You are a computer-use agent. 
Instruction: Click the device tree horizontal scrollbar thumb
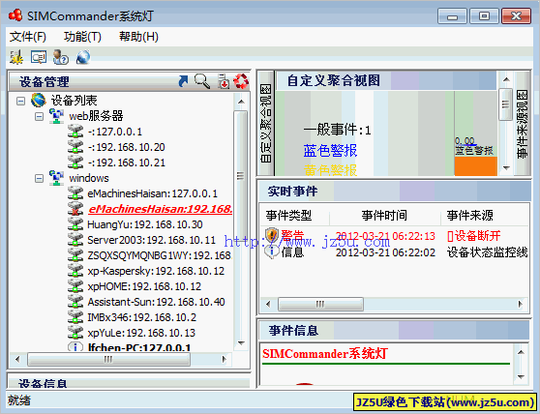point(108,359)
